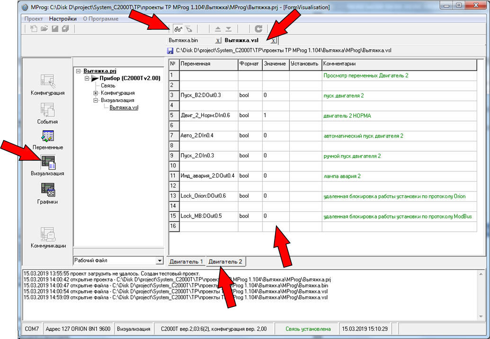The height and width of the screenshot is (339, 490).
Task: Click the refresh arrow toolbar icon
Action: click(258, 29)
